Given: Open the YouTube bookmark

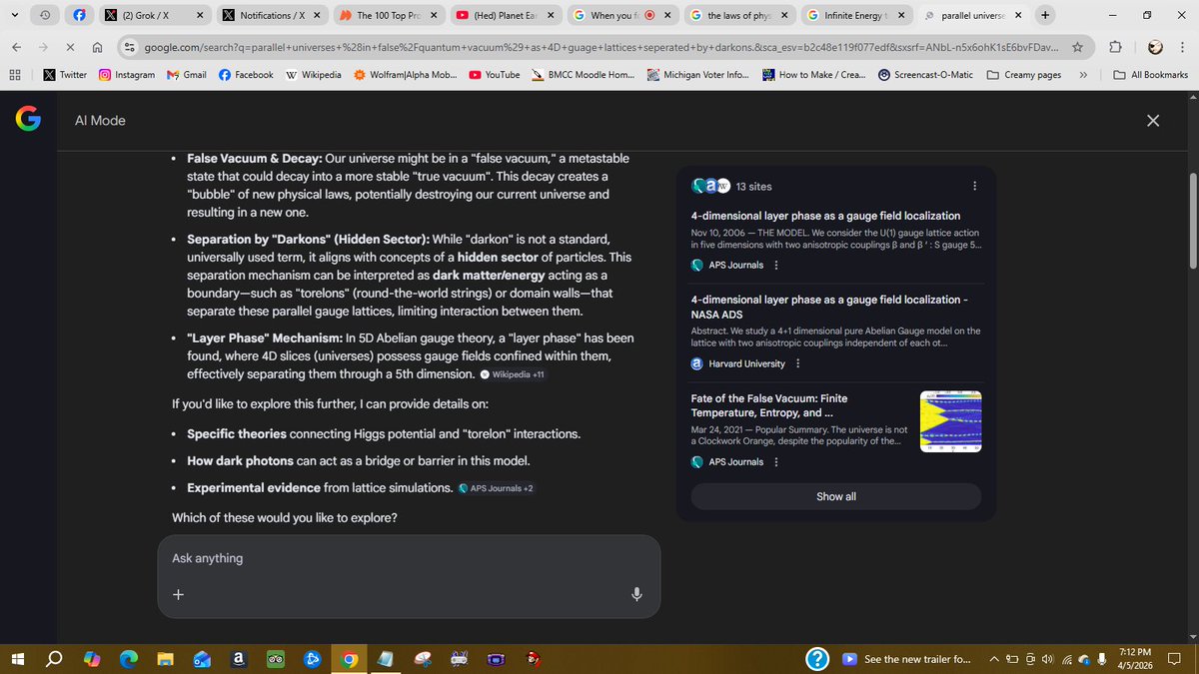Looking at the screenshot, I should pyautogui.click(x=495, y=75).
